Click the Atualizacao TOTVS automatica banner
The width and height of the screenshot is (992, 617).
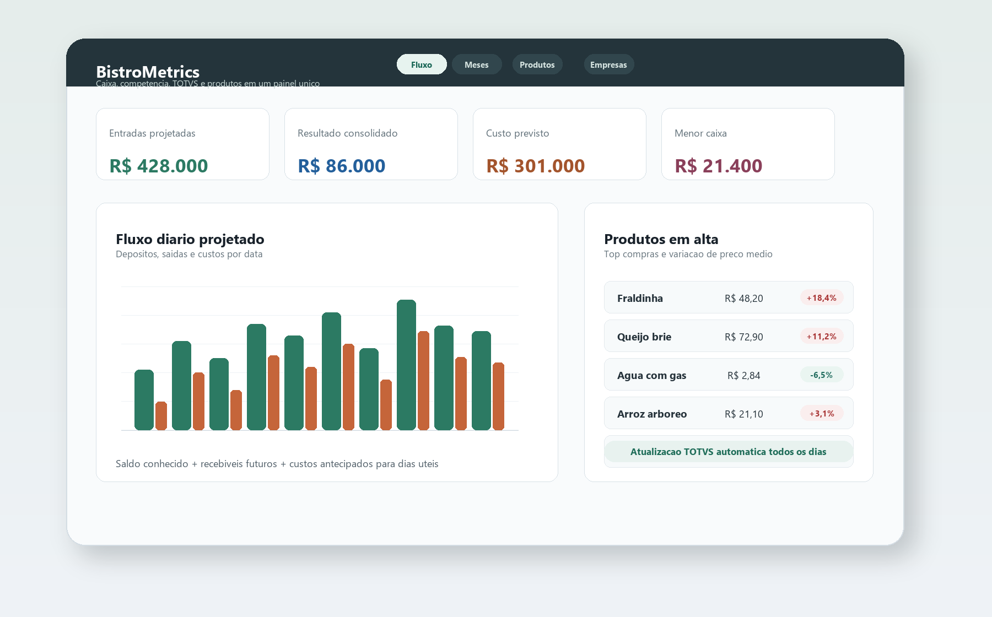tap(729, 452)
